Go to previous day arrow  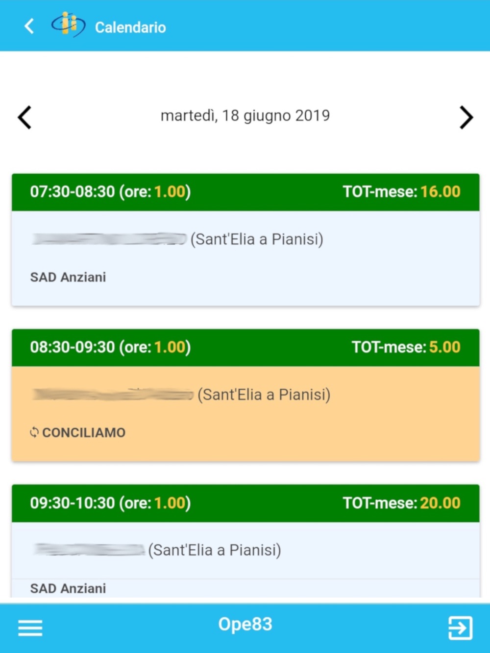(24, 117)
